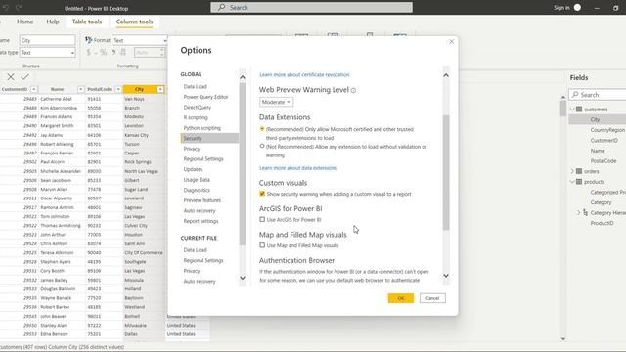This screenshot has width=626, height=352.
Task: Click the Fields search magnifier icon
Action: pos(575,95)
